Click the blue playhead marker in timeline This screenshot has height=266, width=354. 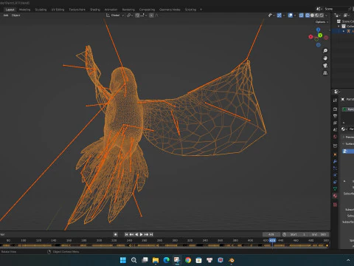tap(272, 240)
